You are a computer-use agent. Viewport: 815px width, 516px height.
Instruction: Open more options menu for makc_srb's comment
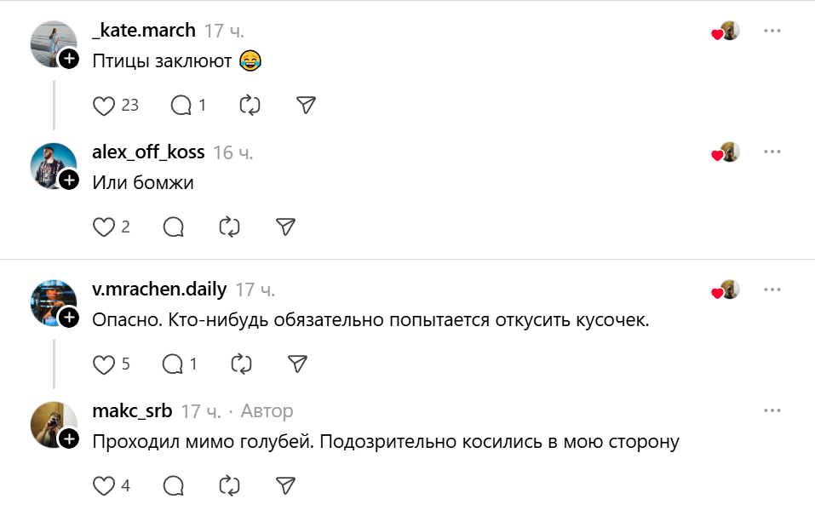click(x=773, y=410)
